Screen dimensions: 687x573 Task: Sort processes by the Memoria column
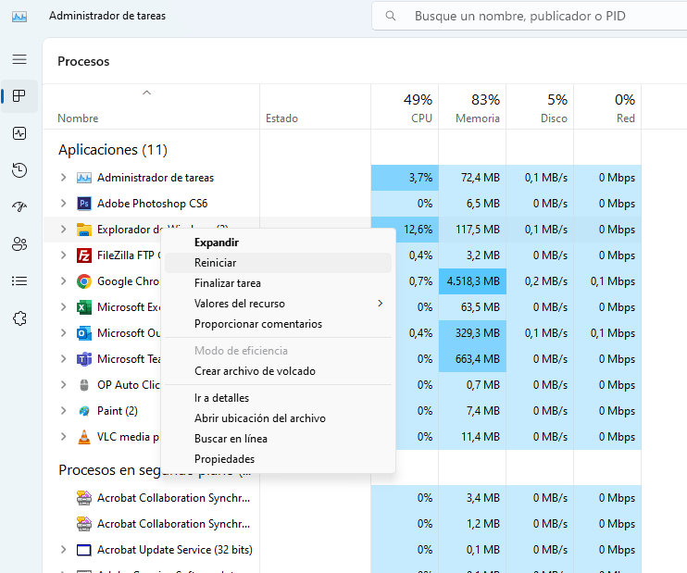[x=477, y=108]
